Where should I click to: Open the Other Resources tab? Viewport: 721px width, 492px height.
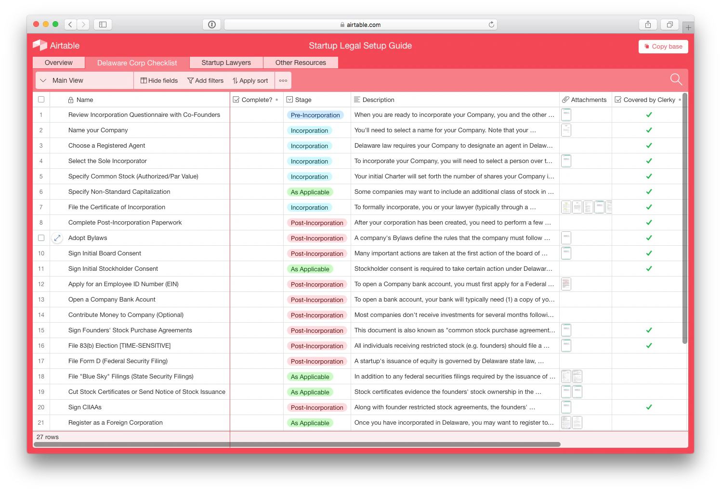[x=301, y=63]
